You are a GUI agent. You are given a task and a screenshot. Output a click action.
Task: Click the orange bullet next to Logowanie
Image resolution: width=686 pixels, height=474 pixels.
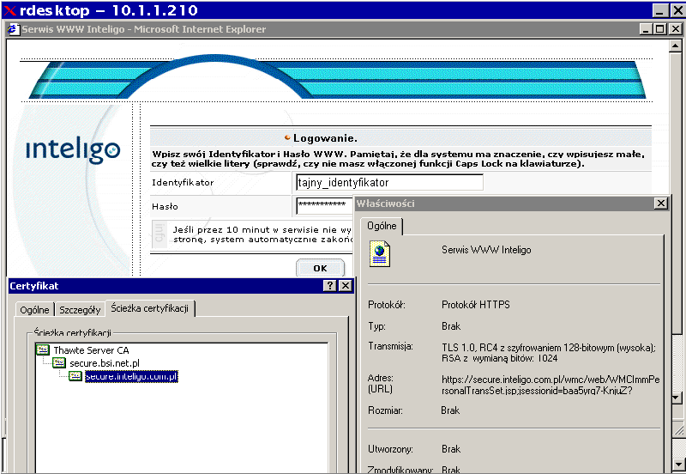coord(287,137)
